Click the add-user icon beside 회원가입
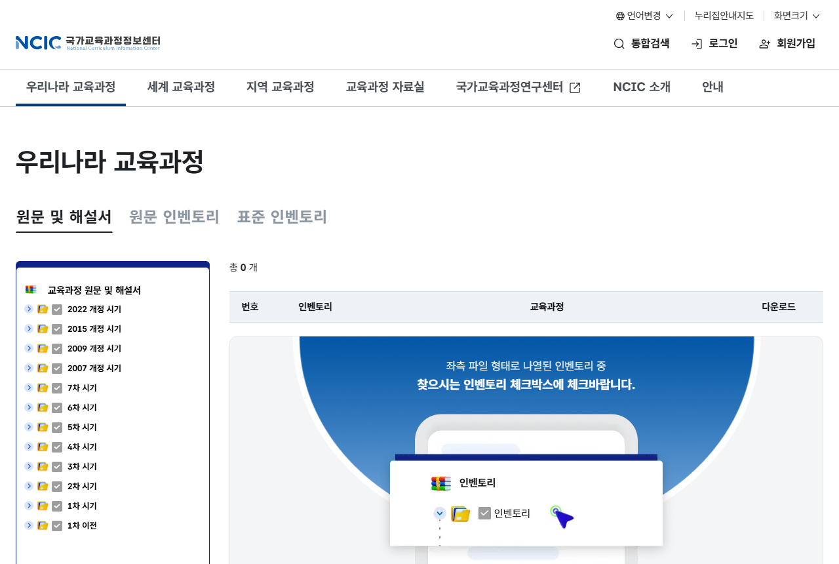Viewport: 839px width, 564px height. tap(765, 44)
